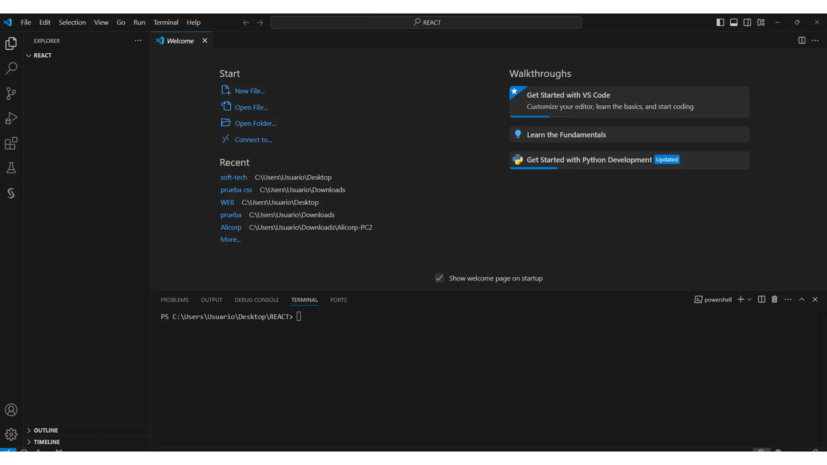Open the Explorer view in activity bar
Viewport: 827px width, 465px height.
[x=11, y=44]
